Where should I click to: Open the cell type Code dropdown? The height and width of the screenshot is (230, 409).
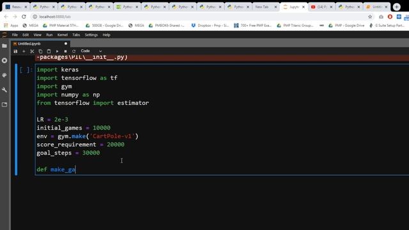[x=91, y=51]
